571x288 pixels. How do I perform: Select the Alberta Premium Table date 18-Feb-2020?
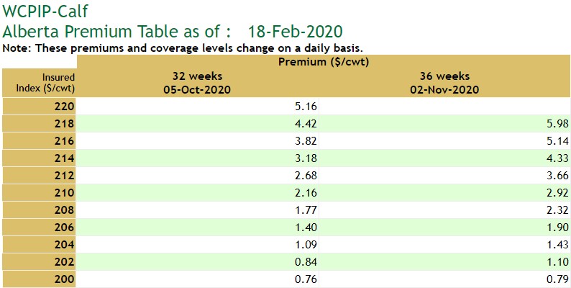point(295,32)
